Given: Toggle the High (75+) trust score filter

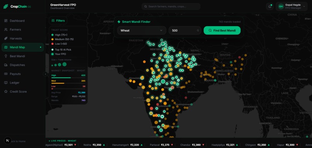Looking at the screenshot, I should point(59,35).
